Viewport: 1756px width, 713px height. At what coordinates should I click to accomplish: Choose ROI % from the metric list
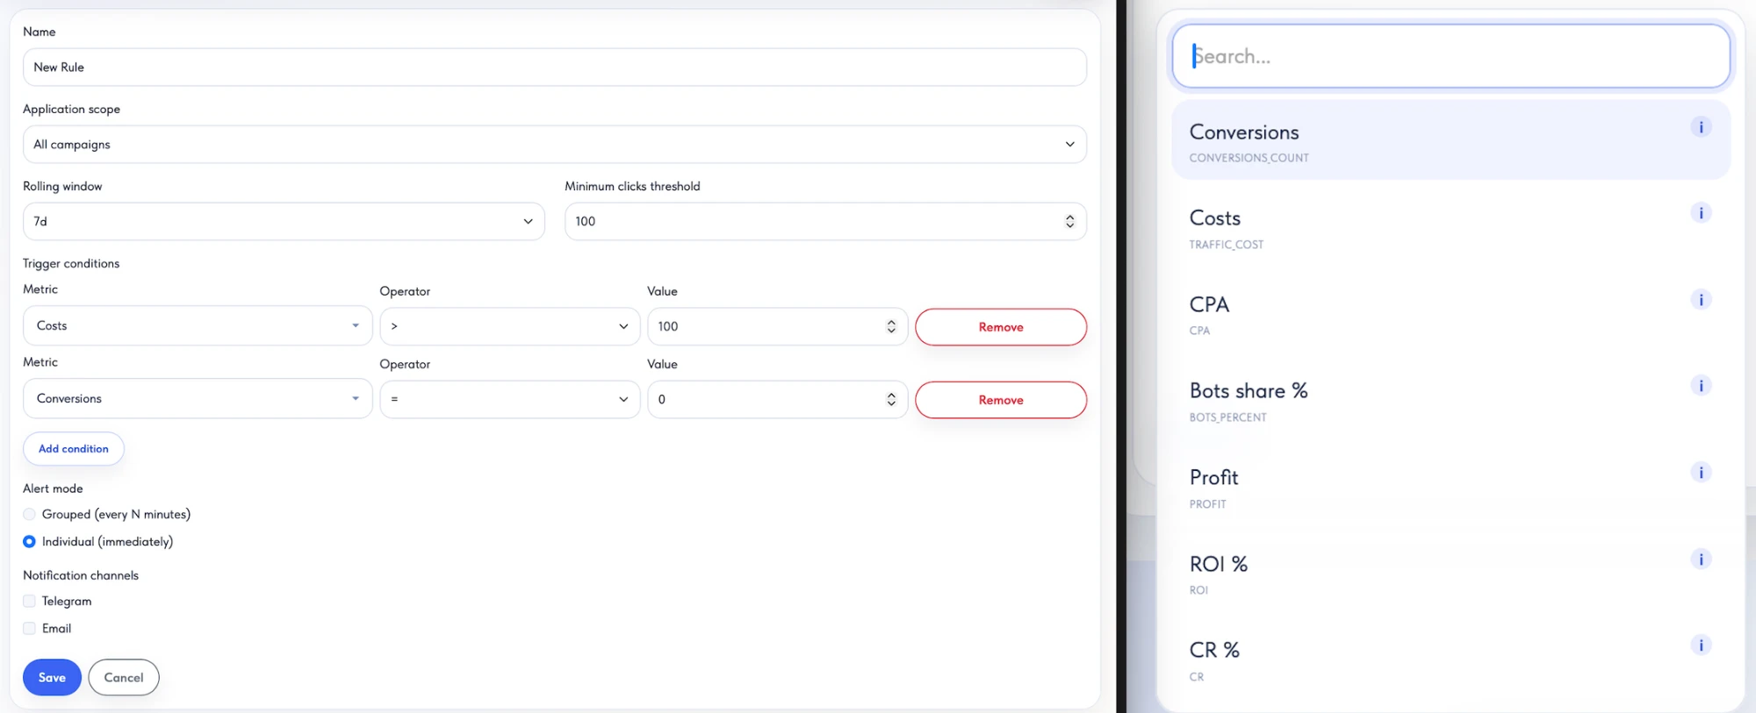coord(1450,573)
